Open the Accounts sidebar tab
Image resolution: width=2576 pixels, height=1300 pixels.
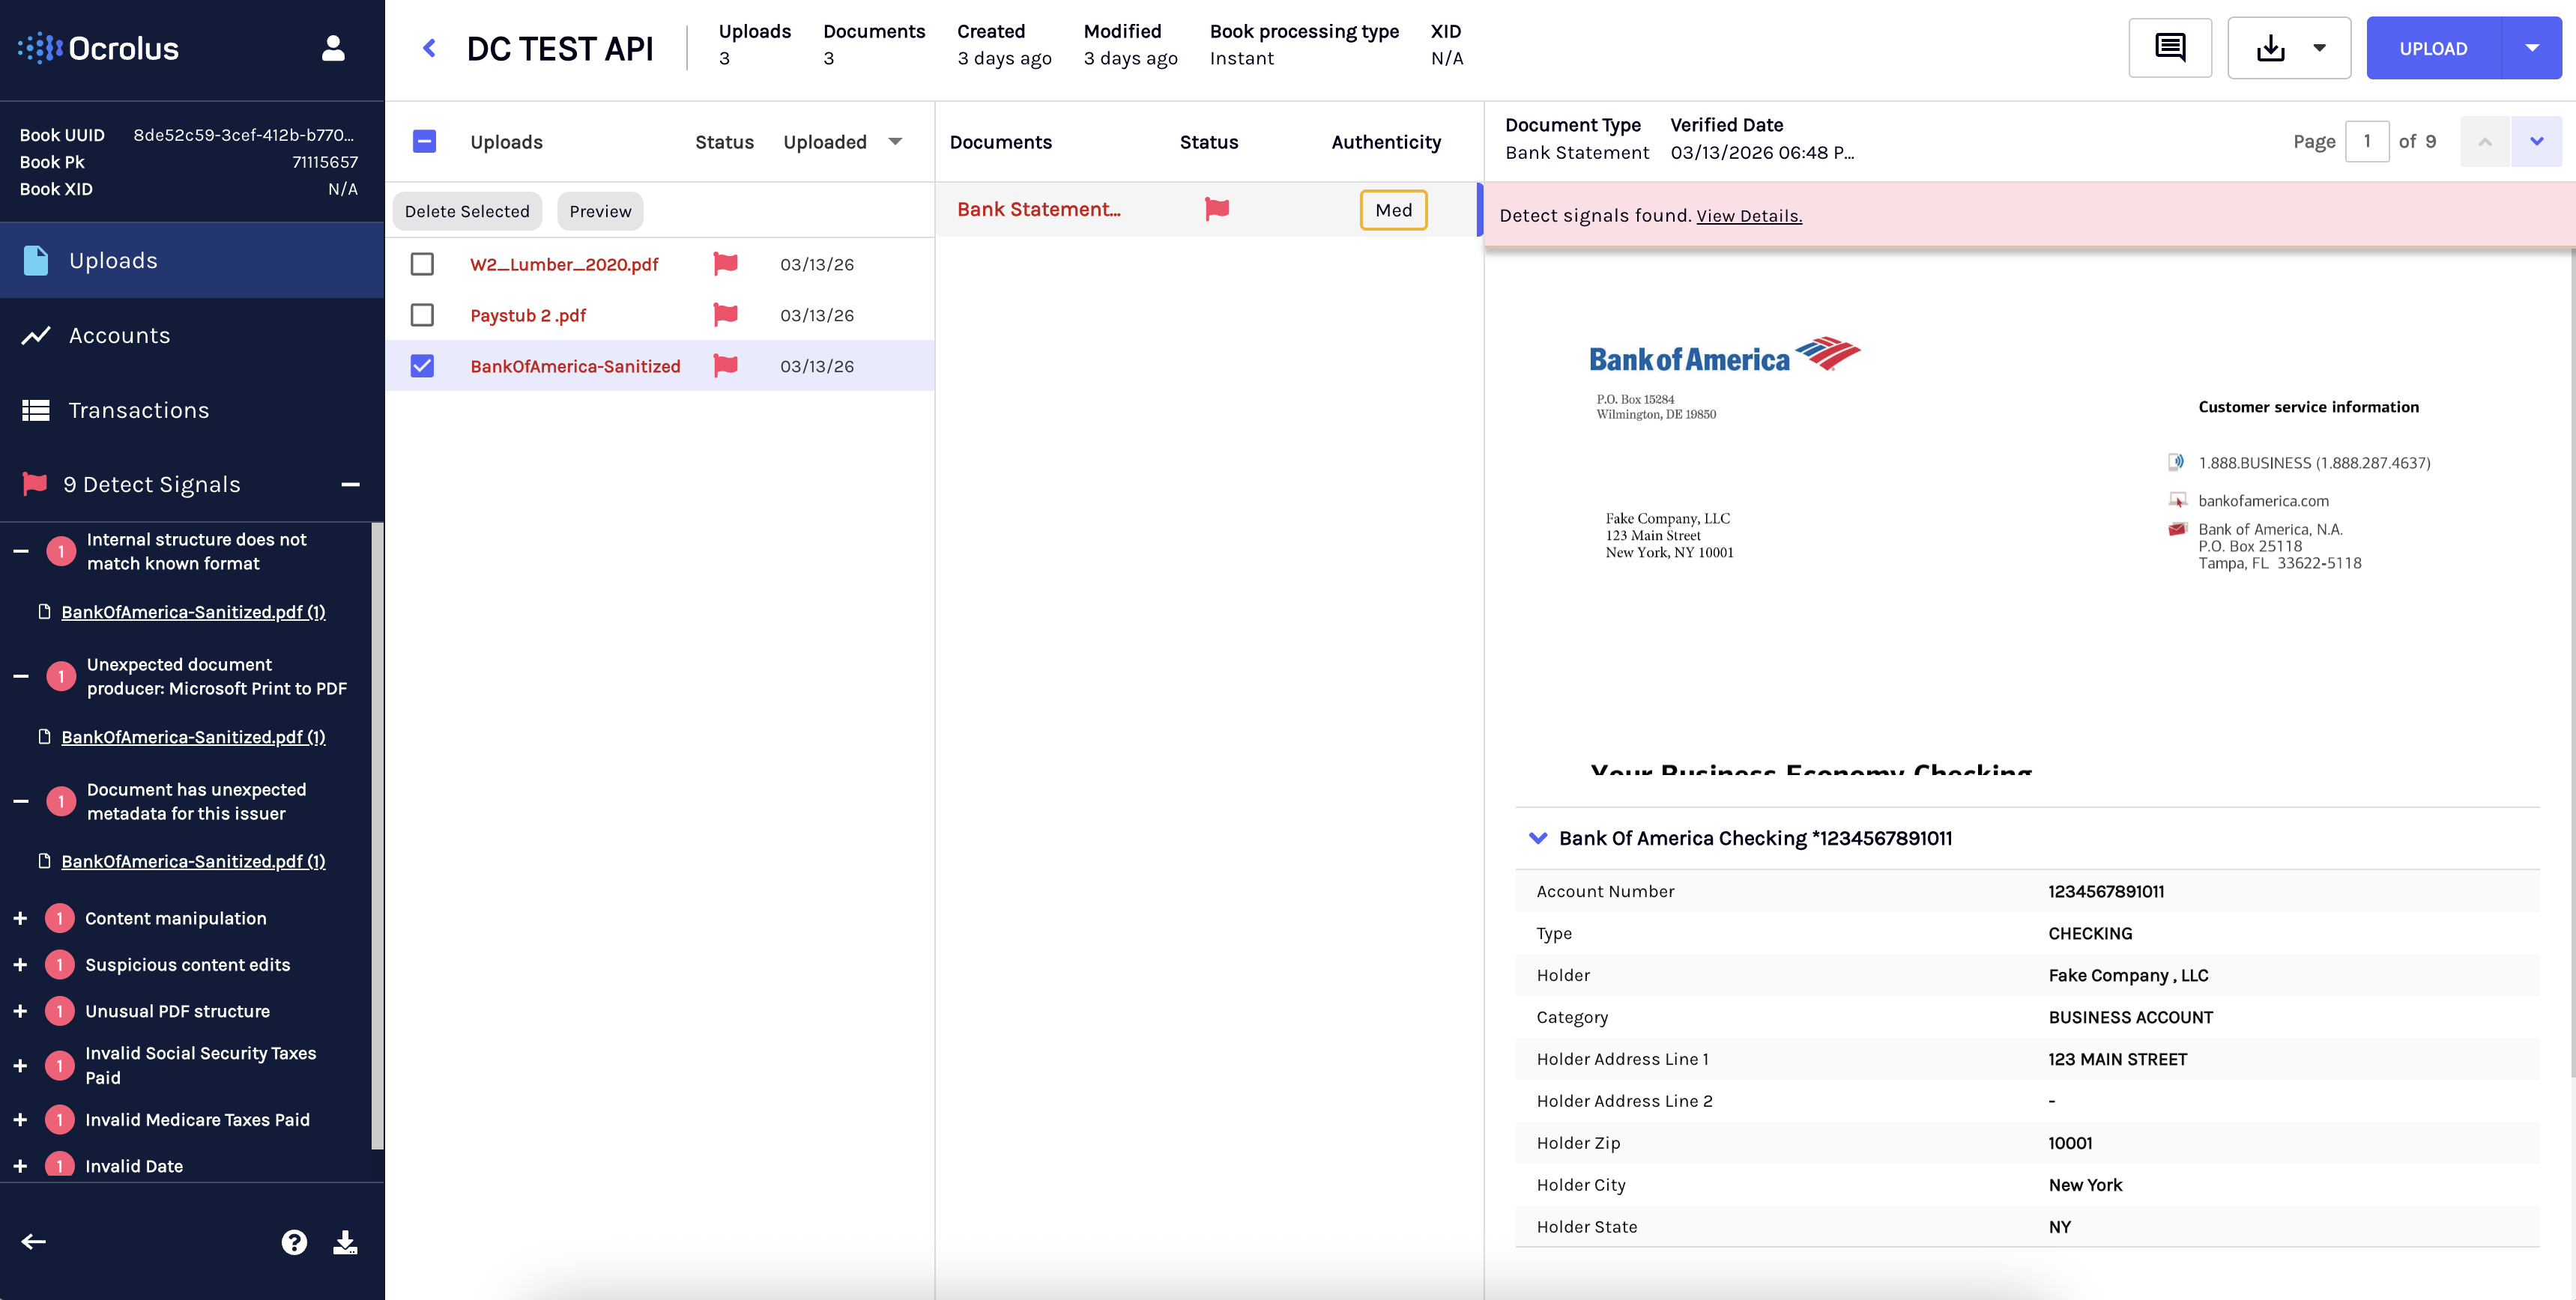pyautogui.click(x=119, y=335)
